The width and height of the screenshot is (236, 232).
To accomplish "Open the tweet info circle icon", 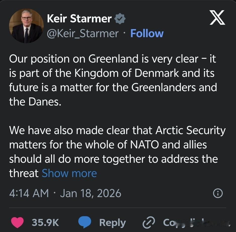I will pyautogui.click(x=218, y=193).
